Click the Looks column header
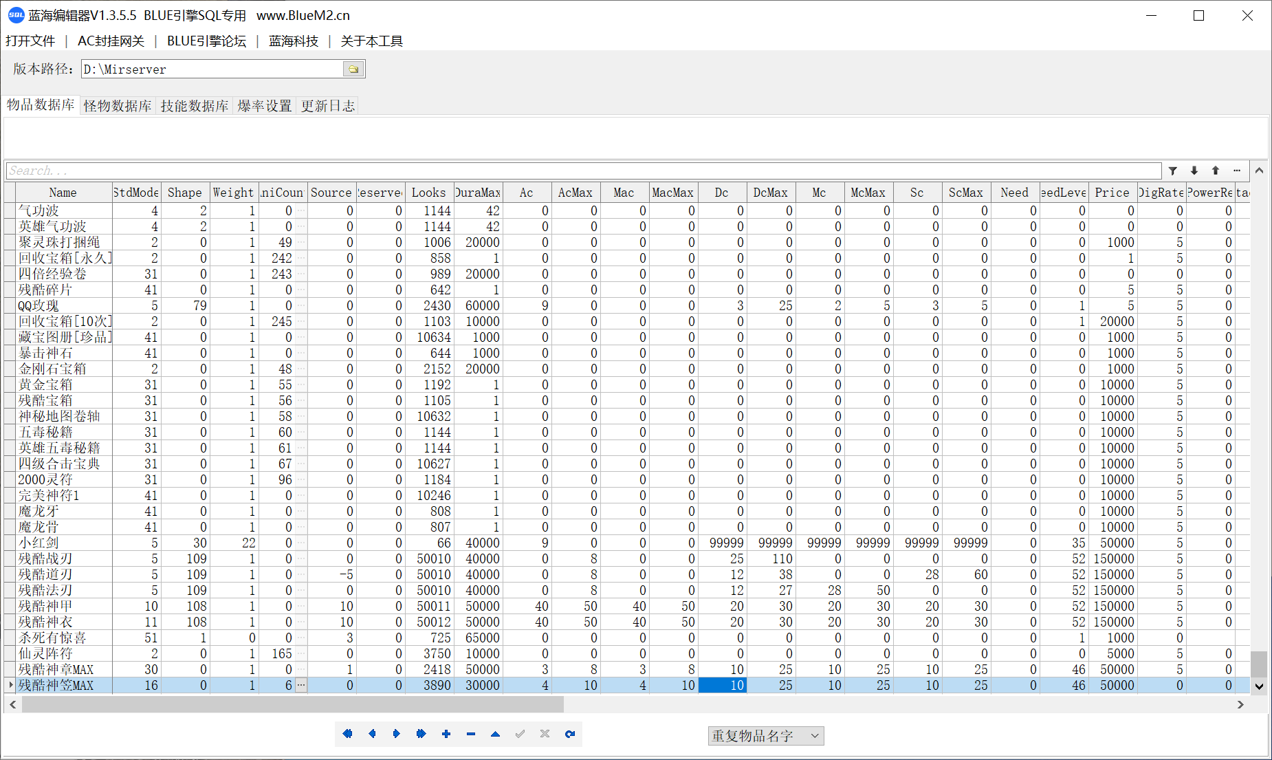This screenshot has width=1272, height=760. [x=429, y=193]
